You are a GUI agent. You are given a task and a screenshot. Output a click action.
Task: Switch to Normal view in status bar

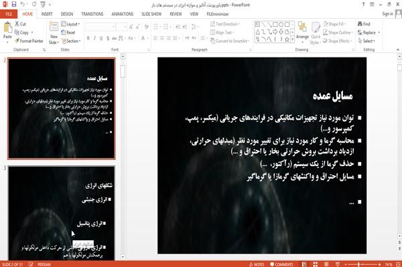304,264
